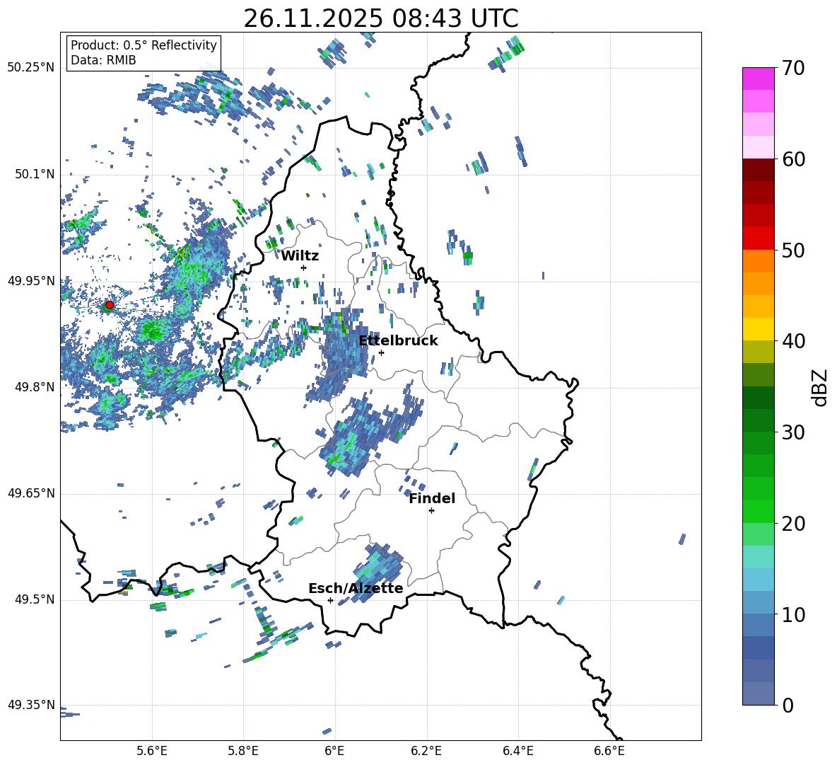Click the orange colorbar segment just below 50
Viewport: 837px width, 765px height.
pos(759,260)
